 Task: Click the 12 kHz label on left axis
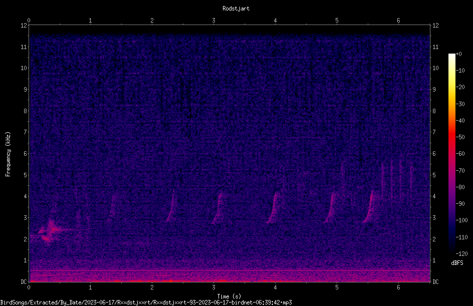pyautogui.click(x=24, y=26)
